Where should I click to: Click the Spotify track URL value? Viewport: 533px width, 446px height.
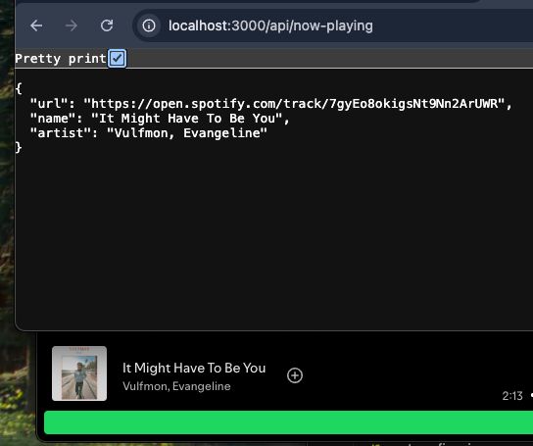pos(294,104)
